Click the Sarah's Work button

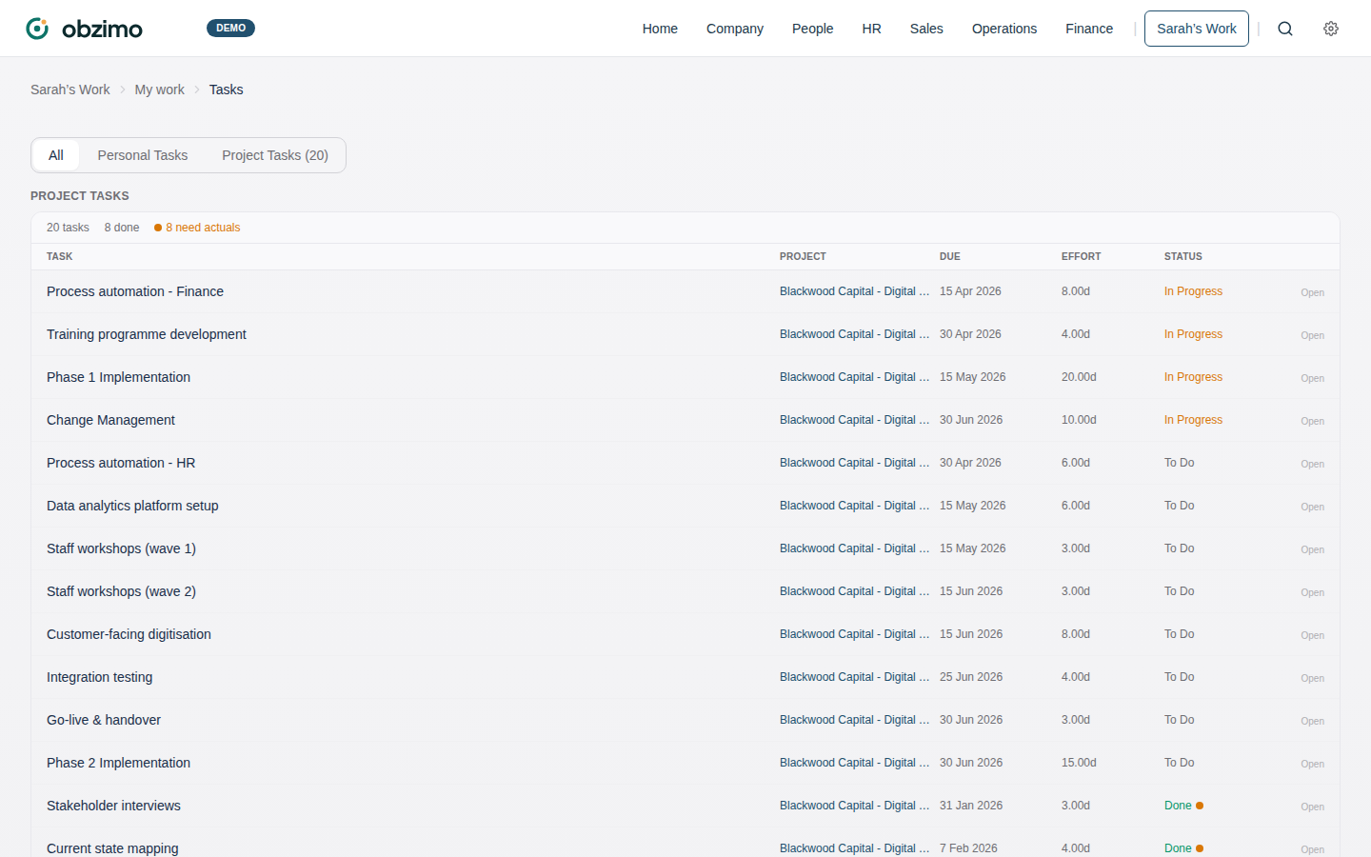pos(1197,29)
